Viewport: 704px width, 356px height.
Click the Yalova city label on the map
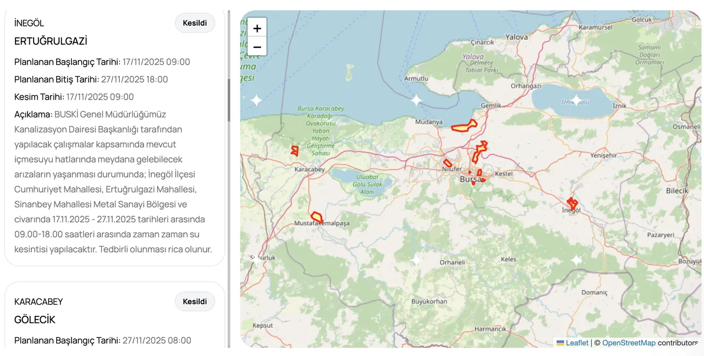pos(516,37)
